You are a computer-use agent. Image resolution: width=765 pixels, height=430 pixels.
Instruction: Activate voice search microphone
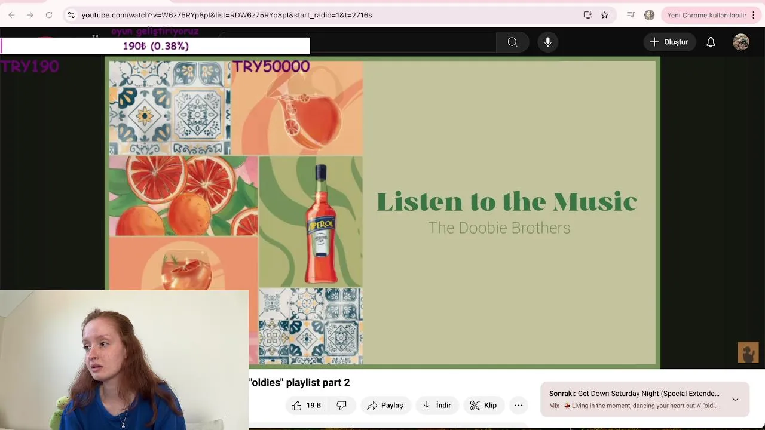548,42
